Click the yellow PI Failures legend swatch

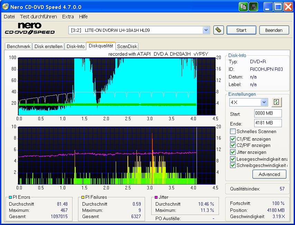pos(82,197)
